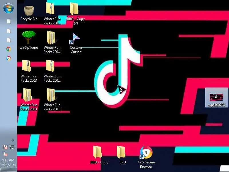Screen dimensions: 229x172
Task: Select the zipped Winter Fun Packs 2003 archive
Action: 29,71
